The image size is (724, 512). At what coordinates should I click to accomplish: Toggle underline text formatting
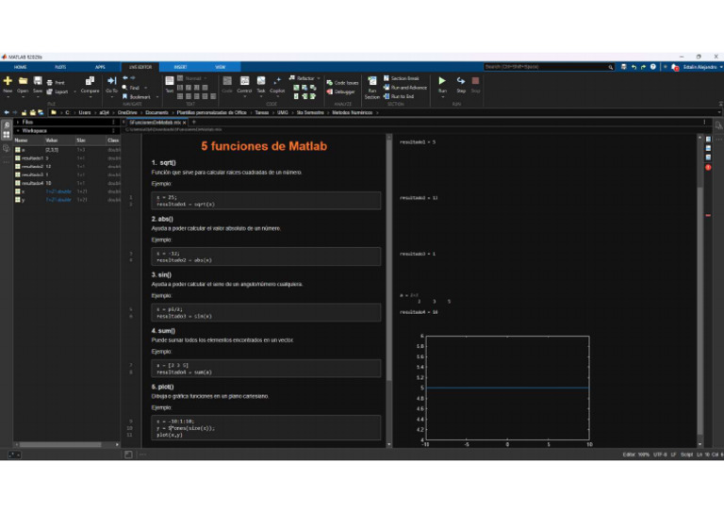click(x=197, y=88)
